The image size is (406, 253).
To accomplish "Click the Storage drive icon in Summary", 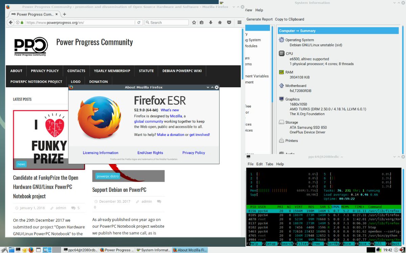I will click(x=281, y=122).
